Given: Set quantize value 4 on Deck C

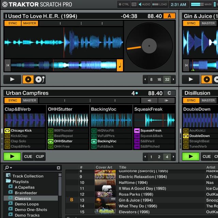Looking at the screenshot, I should pos(167,157).
